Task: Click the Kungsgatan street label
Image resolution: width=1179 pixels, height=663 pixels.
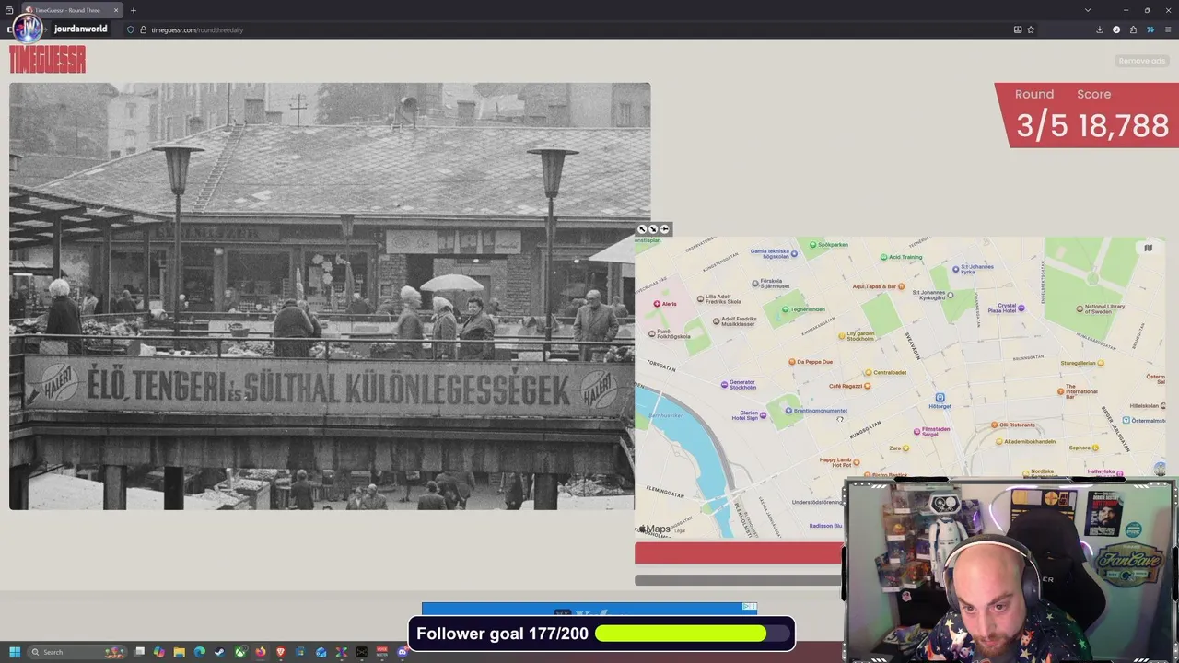Action: [x=866, y=428]
